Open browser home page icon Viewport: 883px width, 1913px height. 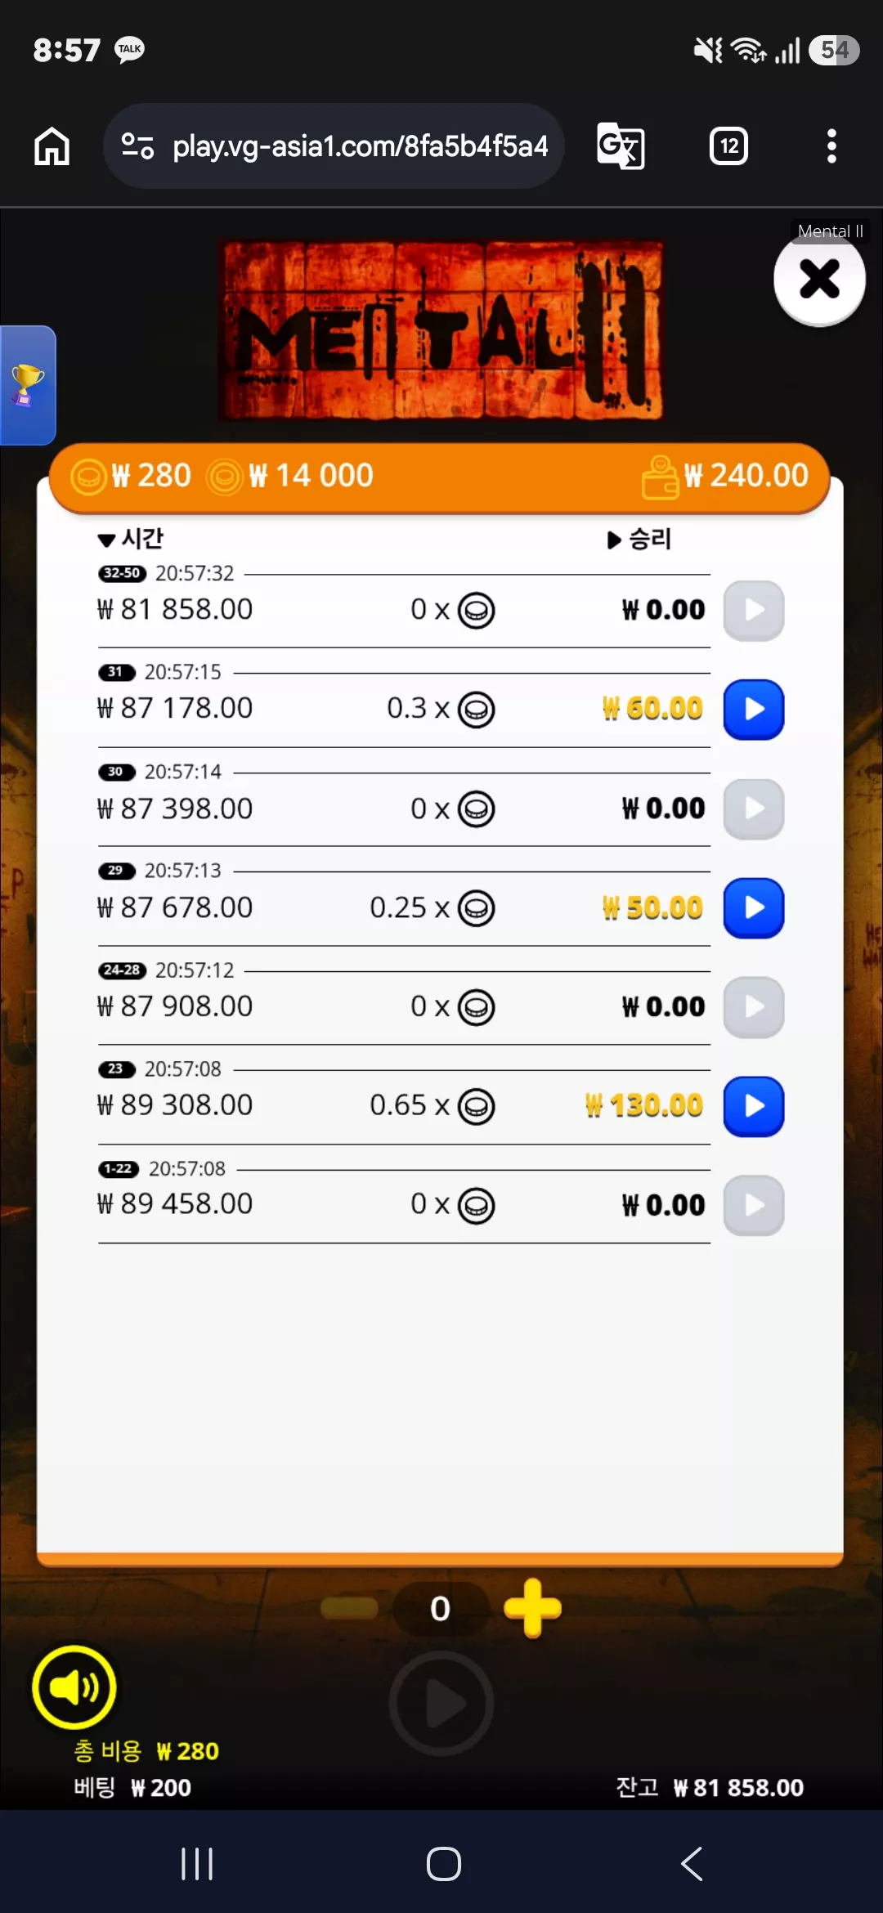(x=52, y=146)
